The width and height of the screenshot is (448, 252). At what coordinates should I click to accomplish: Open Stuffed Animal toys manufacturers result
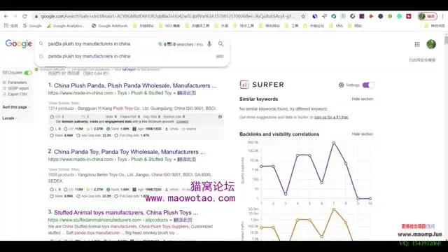[126, 213]
